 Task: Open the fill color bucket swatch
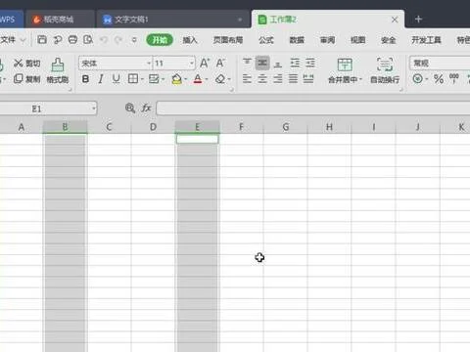(x=176, y=79)
